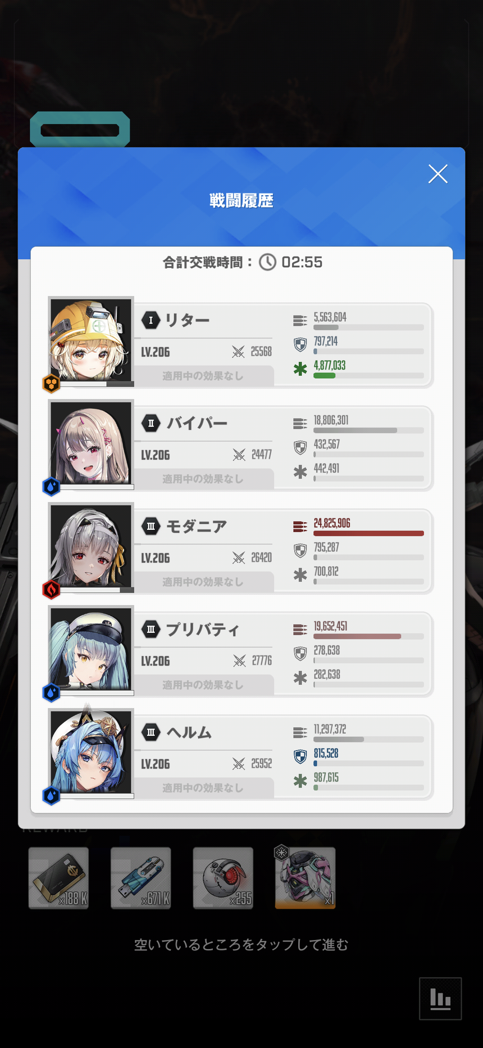
Task: Tap the core dust reward x255
Action: click(x=223, y=878)
